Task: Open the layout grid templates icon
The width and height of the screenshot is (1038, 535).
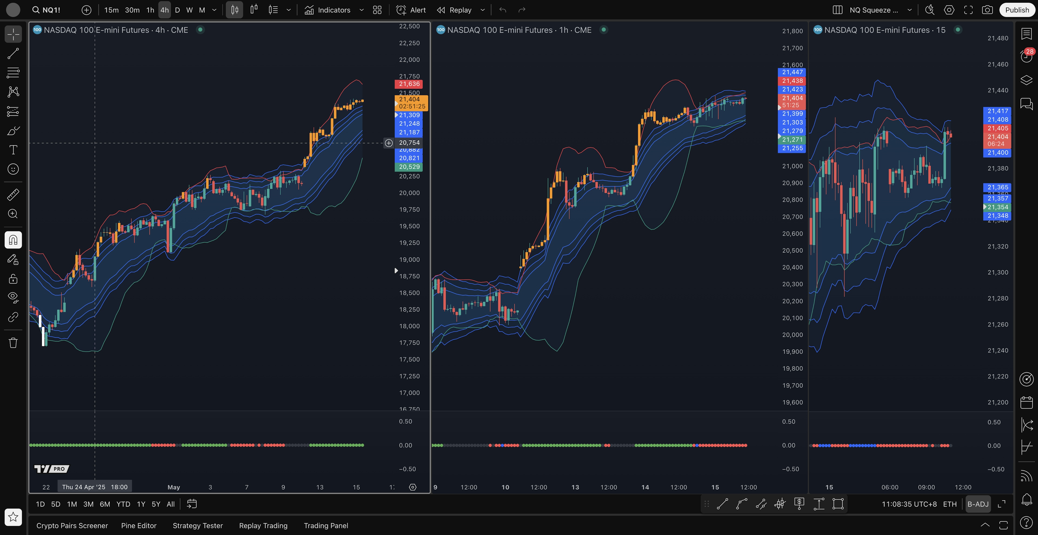Action: click(377, 10)
